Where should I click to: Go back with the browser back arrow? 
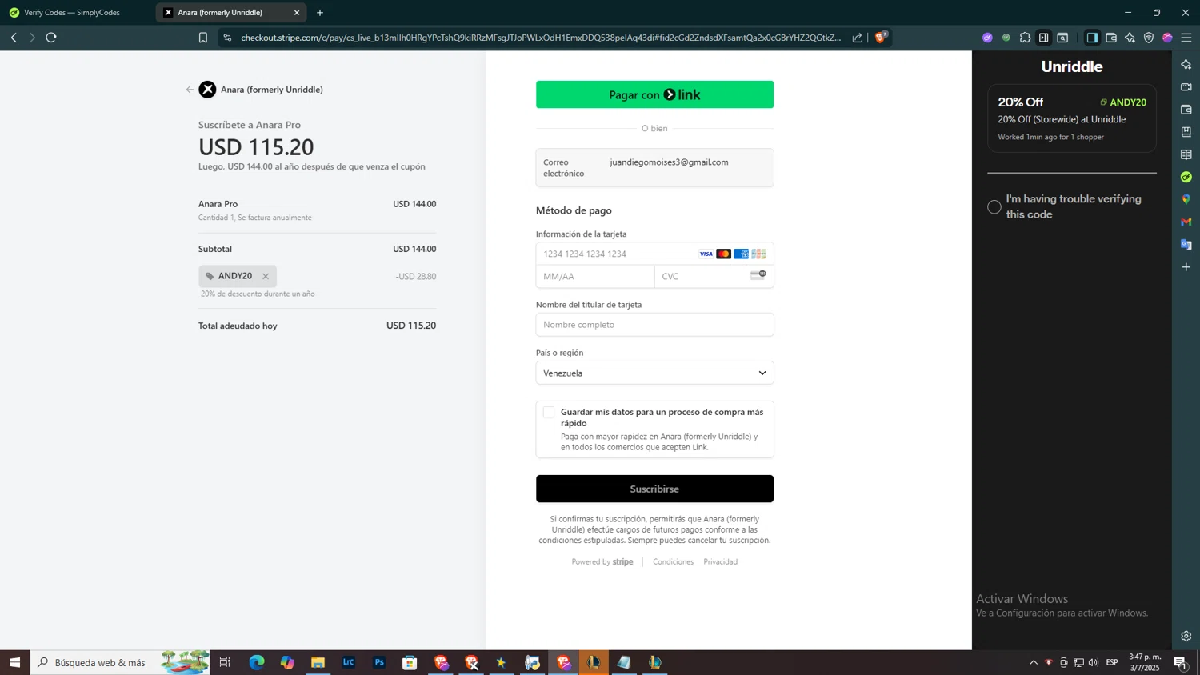pyautogui.click(x=14, y=38)
